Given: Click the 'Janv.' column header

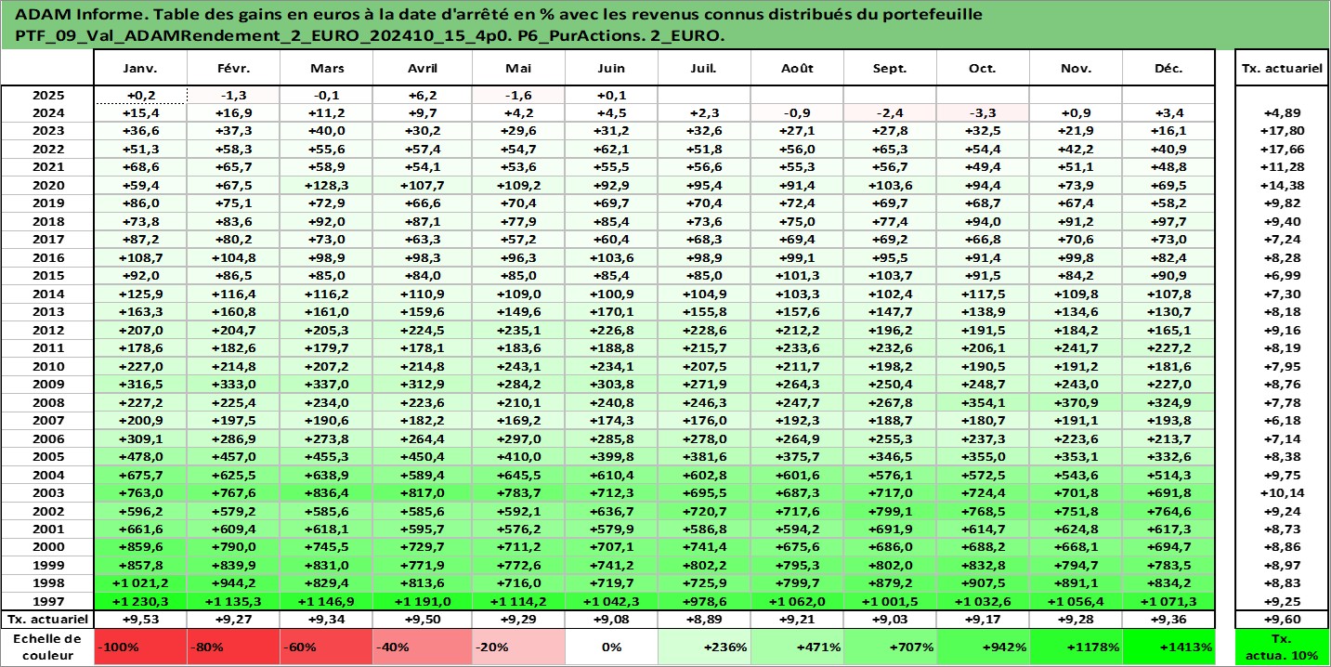Looking at the screenshot, I should click(140, 69).
